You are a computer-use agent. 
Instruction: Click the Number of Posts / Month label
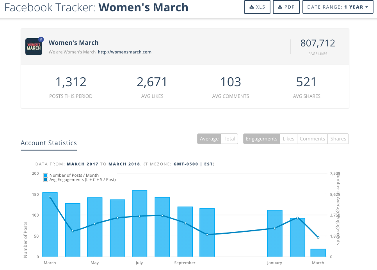click(74, 175)
